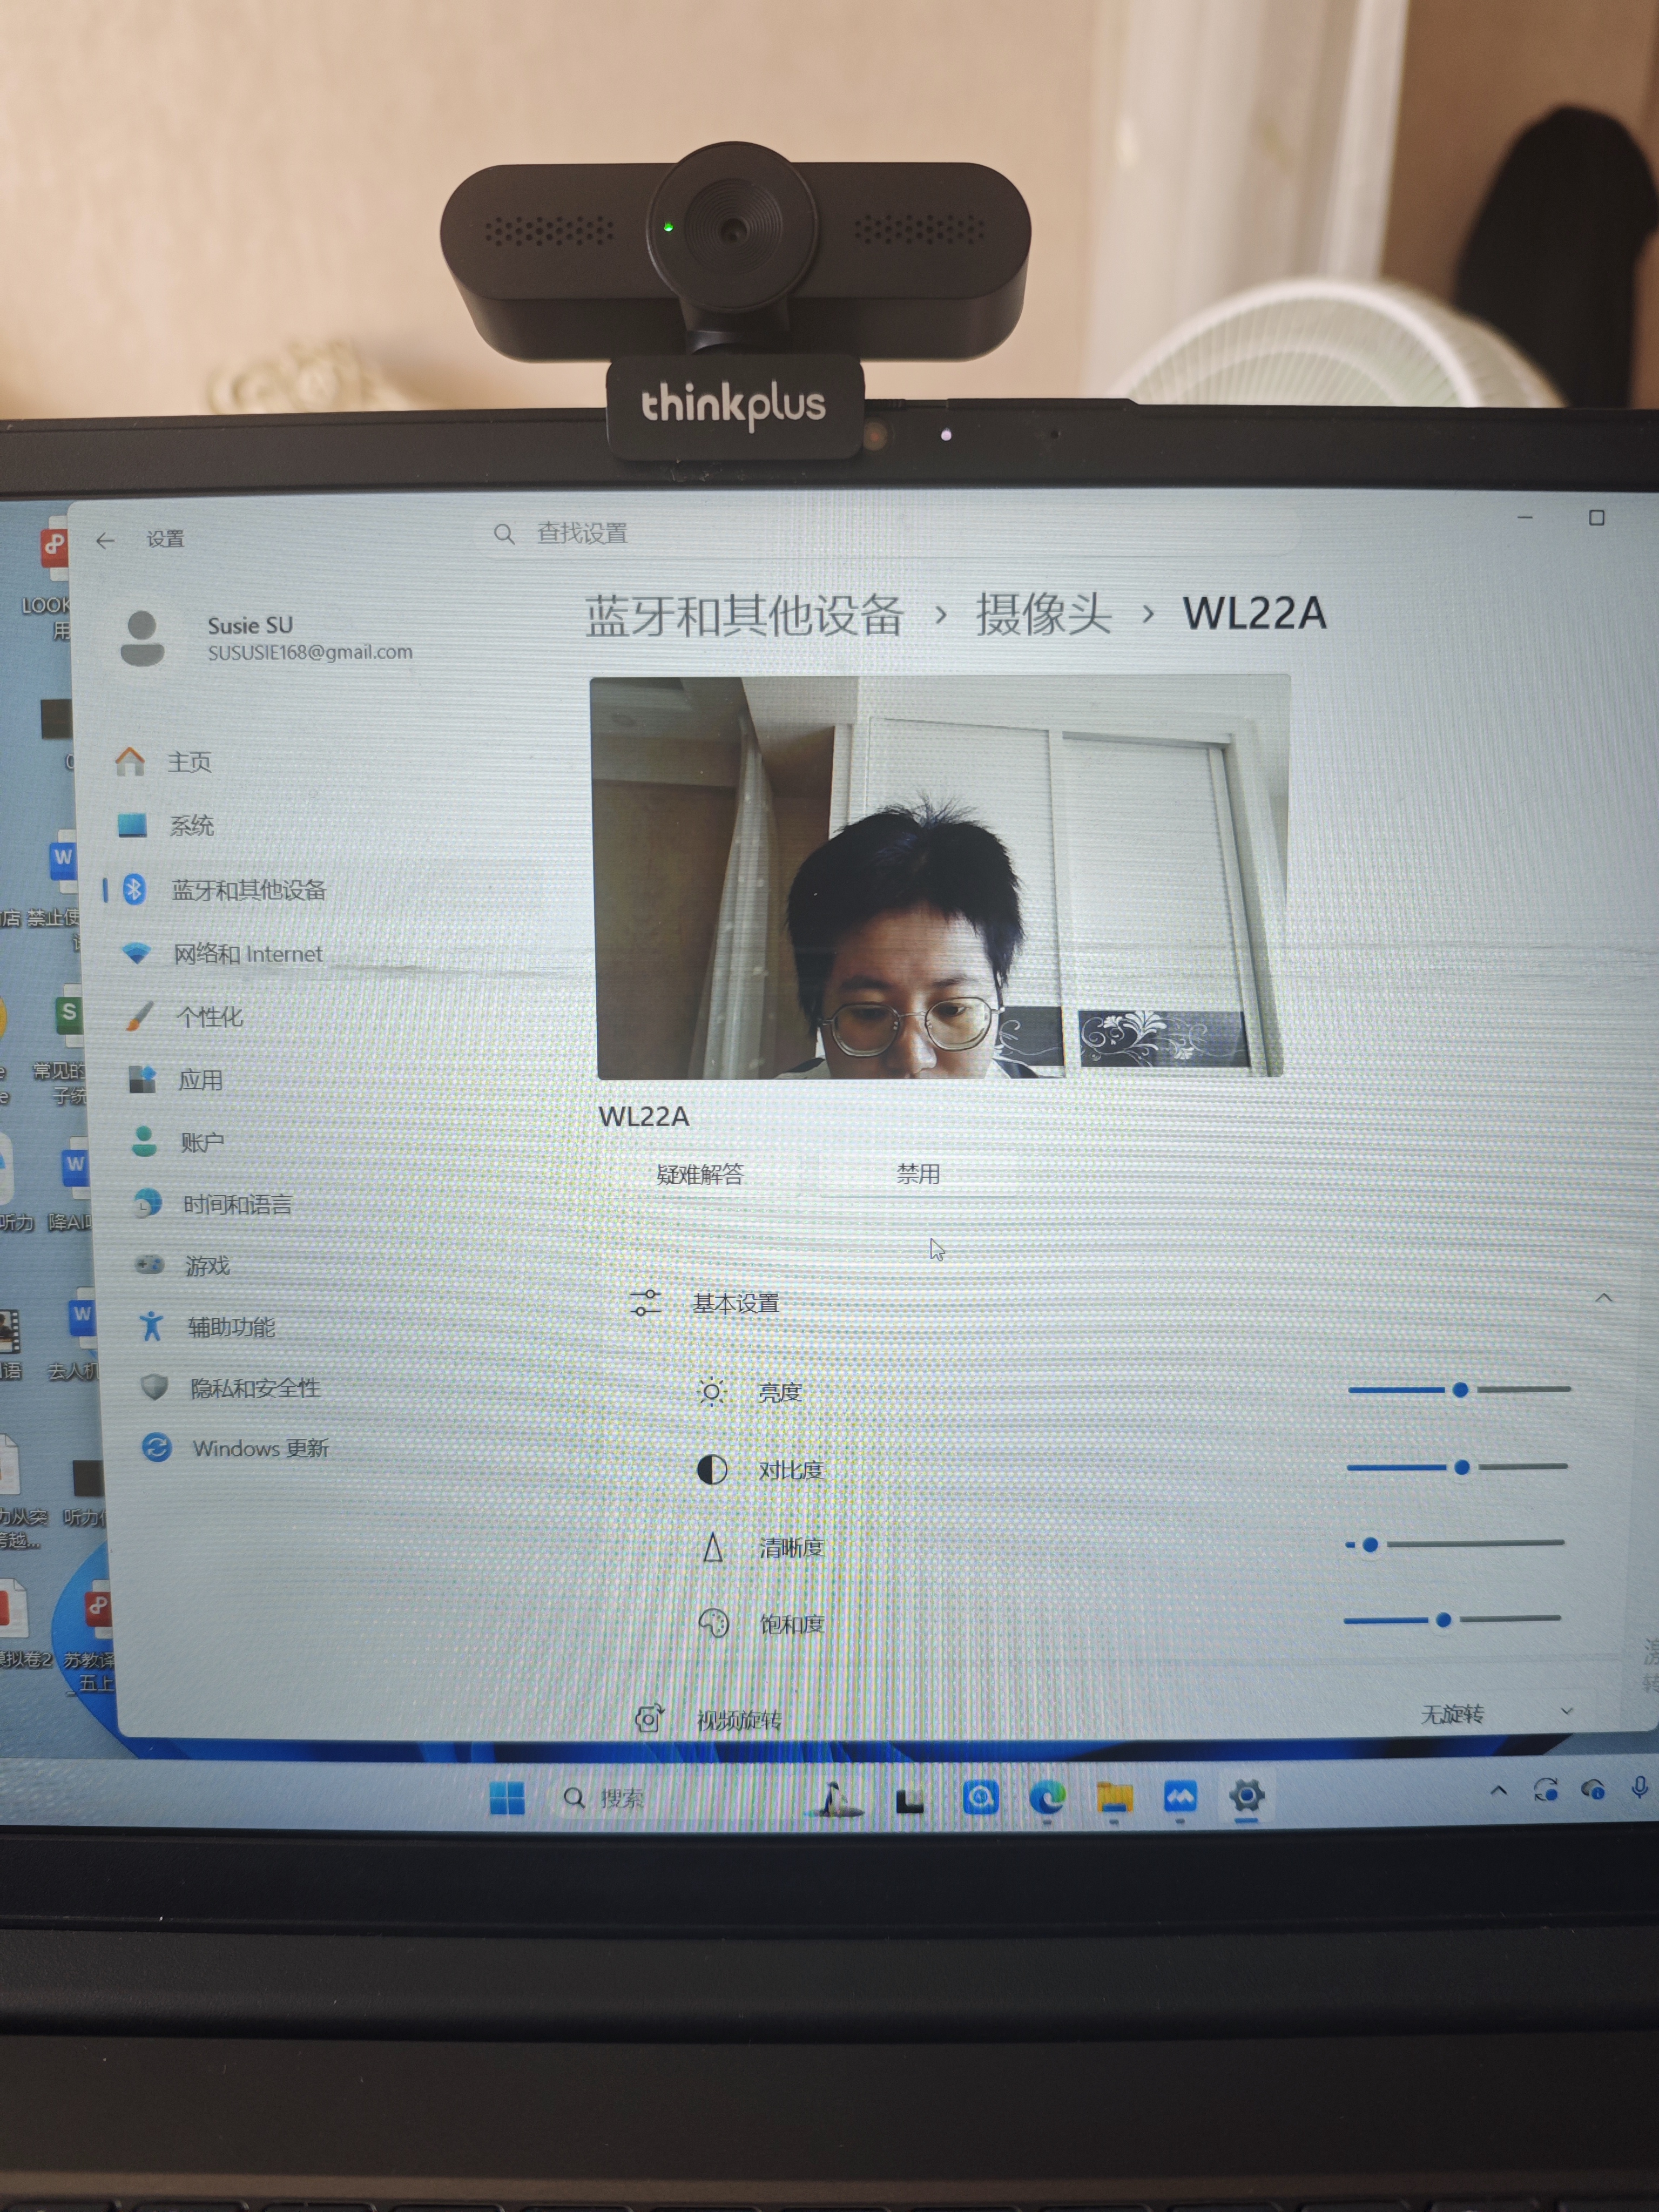Click the 疑难解答 troubleshoot button

click(x=700, y=1174)
